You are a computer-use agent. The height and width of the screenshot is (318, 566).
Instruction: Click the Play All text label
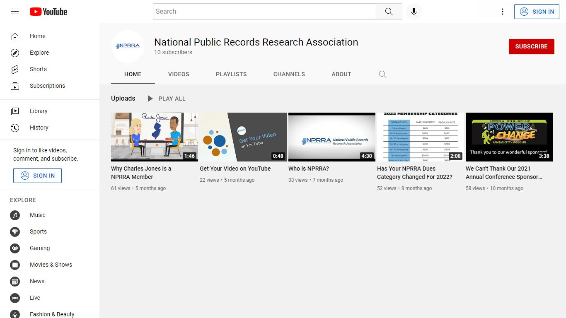point(172,99)
